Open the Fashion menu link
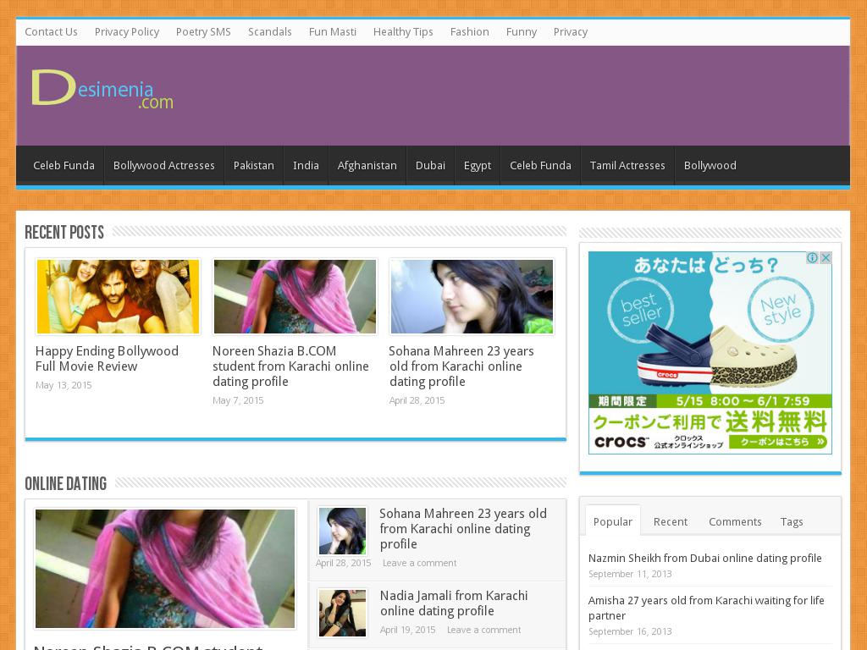Screen dimensions: 867x650 pyautogui.click(x=469, y=32)
